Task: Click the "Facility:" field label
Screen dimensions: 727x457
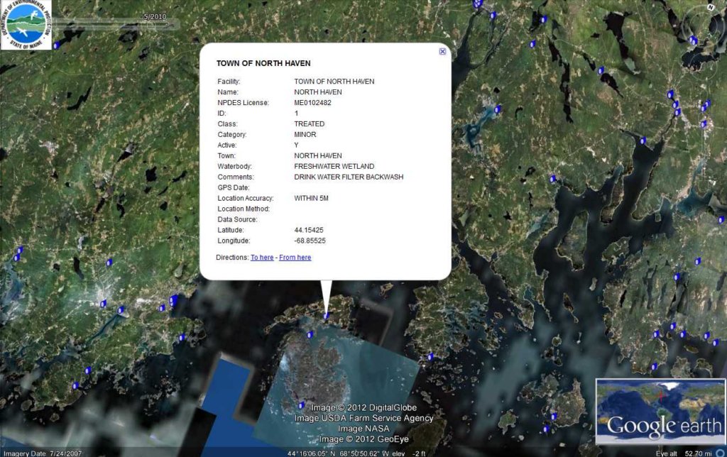Action: coord(229,82)
